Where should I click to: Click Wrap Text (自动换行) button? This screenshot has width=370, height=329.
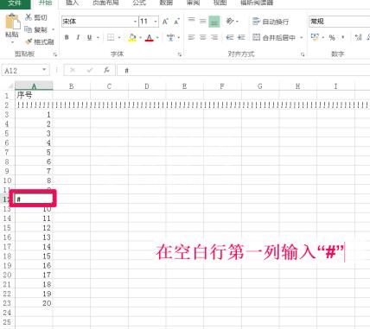[271, 22]
